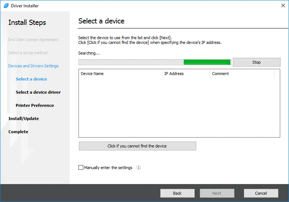Go to previous step with Back button
The image size is (289, 202).
point(177,193)
